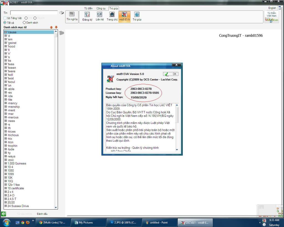The image size is (284, 227).
Task: Click OK in About dialog
Action: pyautogui.click(x=171, y=74)
